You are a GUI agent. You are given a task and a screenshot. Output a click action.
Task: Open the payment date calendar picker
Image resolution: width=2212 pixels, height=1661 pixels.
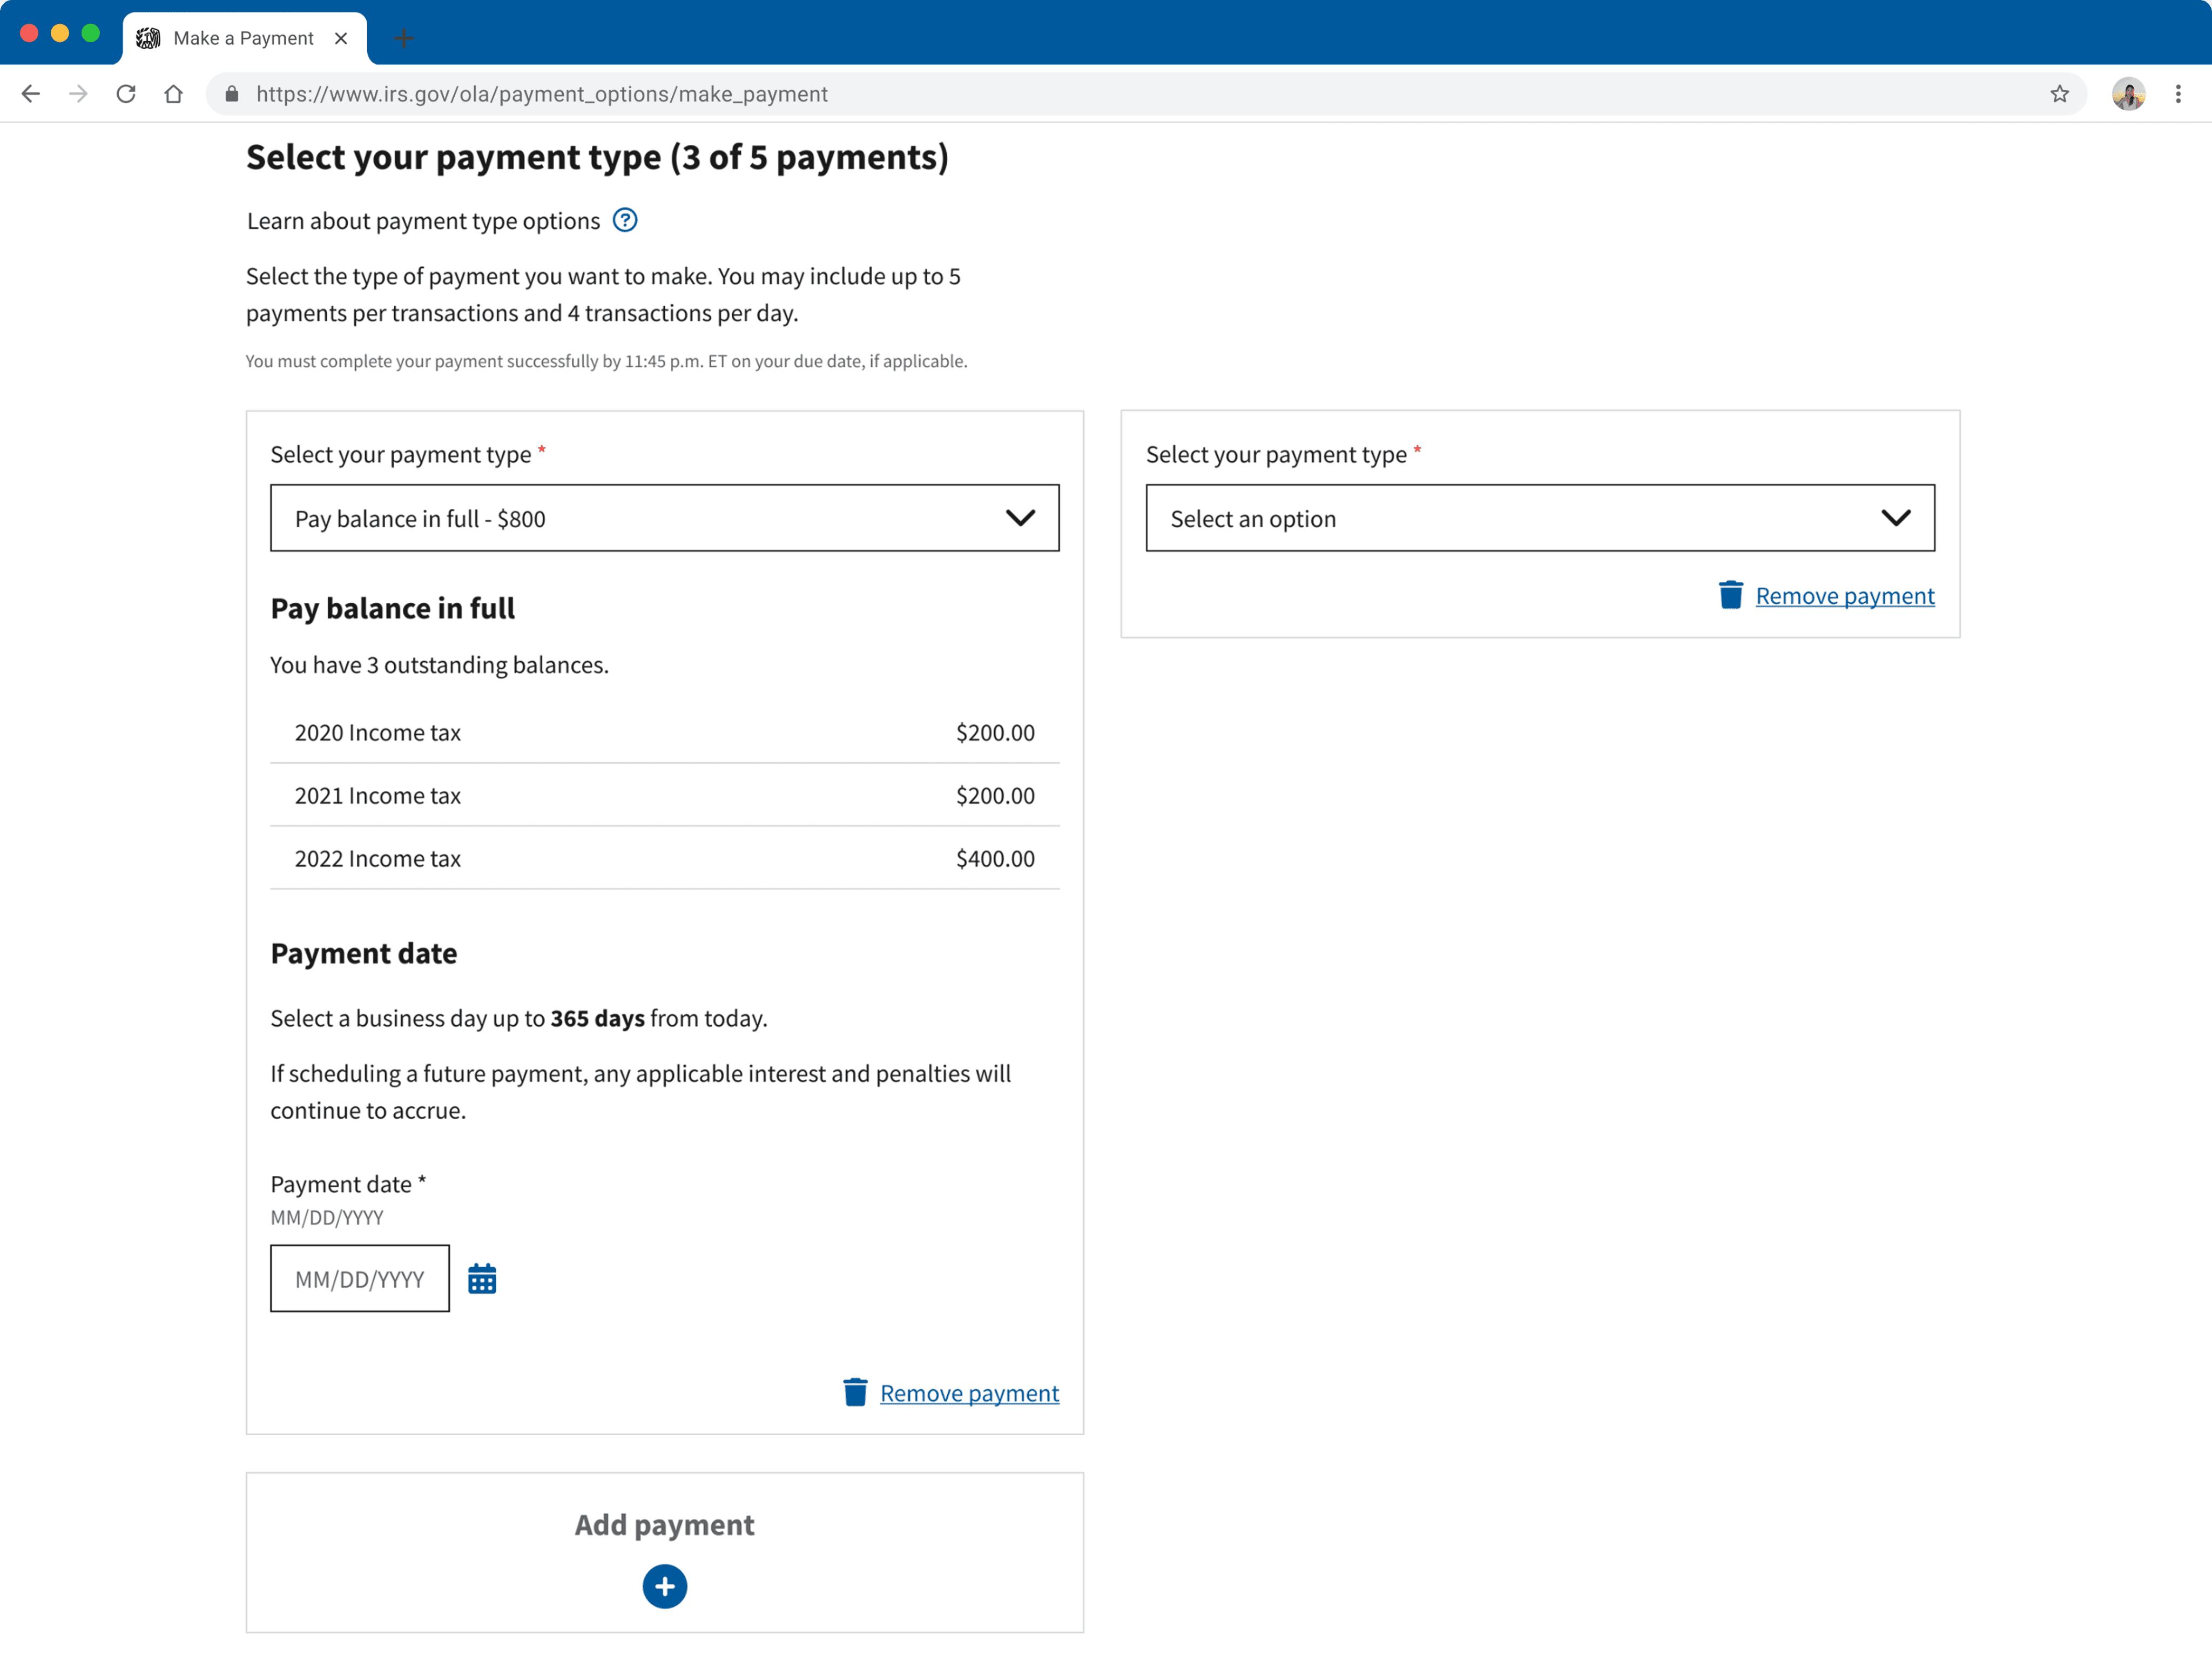pos(482,1279)
